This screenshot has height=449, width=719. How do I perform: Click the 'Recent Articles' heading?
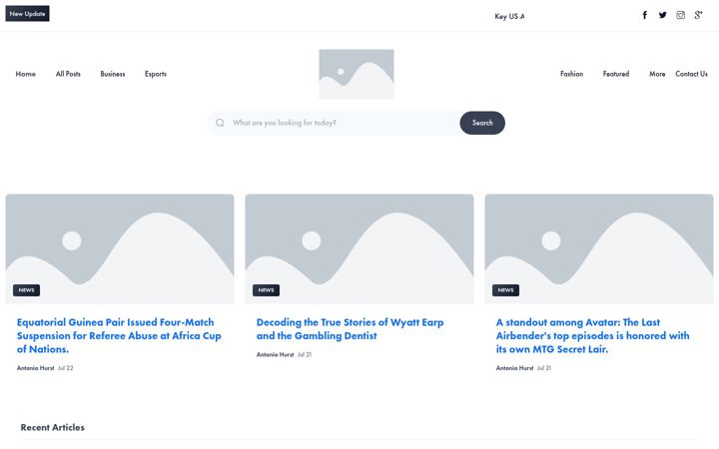tap(53, 427)
